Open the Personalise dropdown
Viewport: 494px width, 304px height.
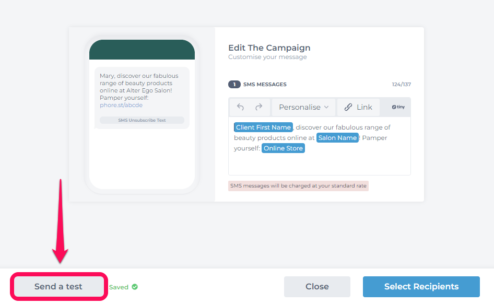303,107
